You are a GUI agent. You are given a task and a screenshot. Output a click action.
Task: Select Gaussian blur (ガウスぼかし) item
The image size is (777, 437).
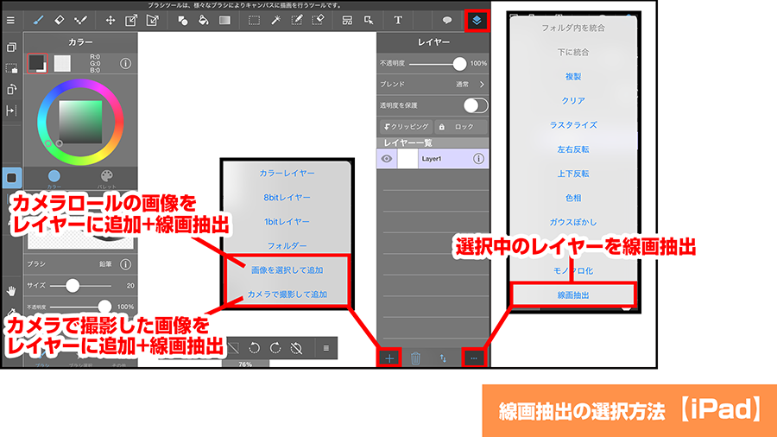point(573,222)
